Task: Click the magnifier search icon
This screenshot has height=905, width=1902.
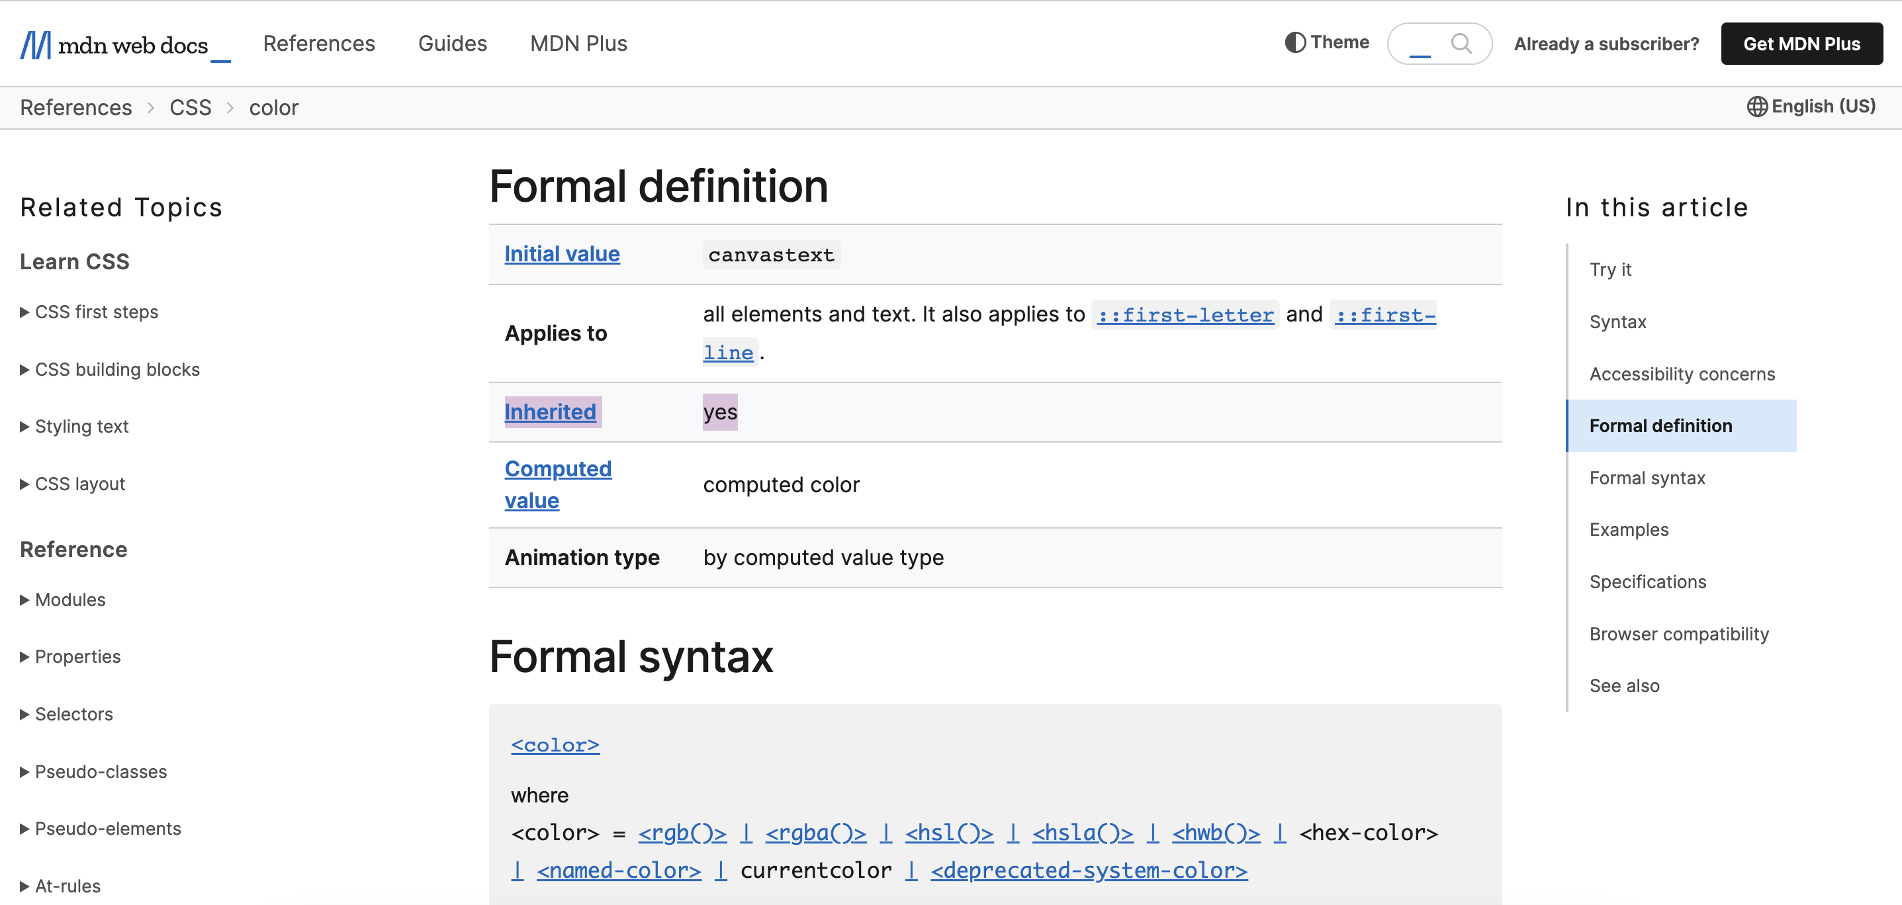Action: point(1461,44)
